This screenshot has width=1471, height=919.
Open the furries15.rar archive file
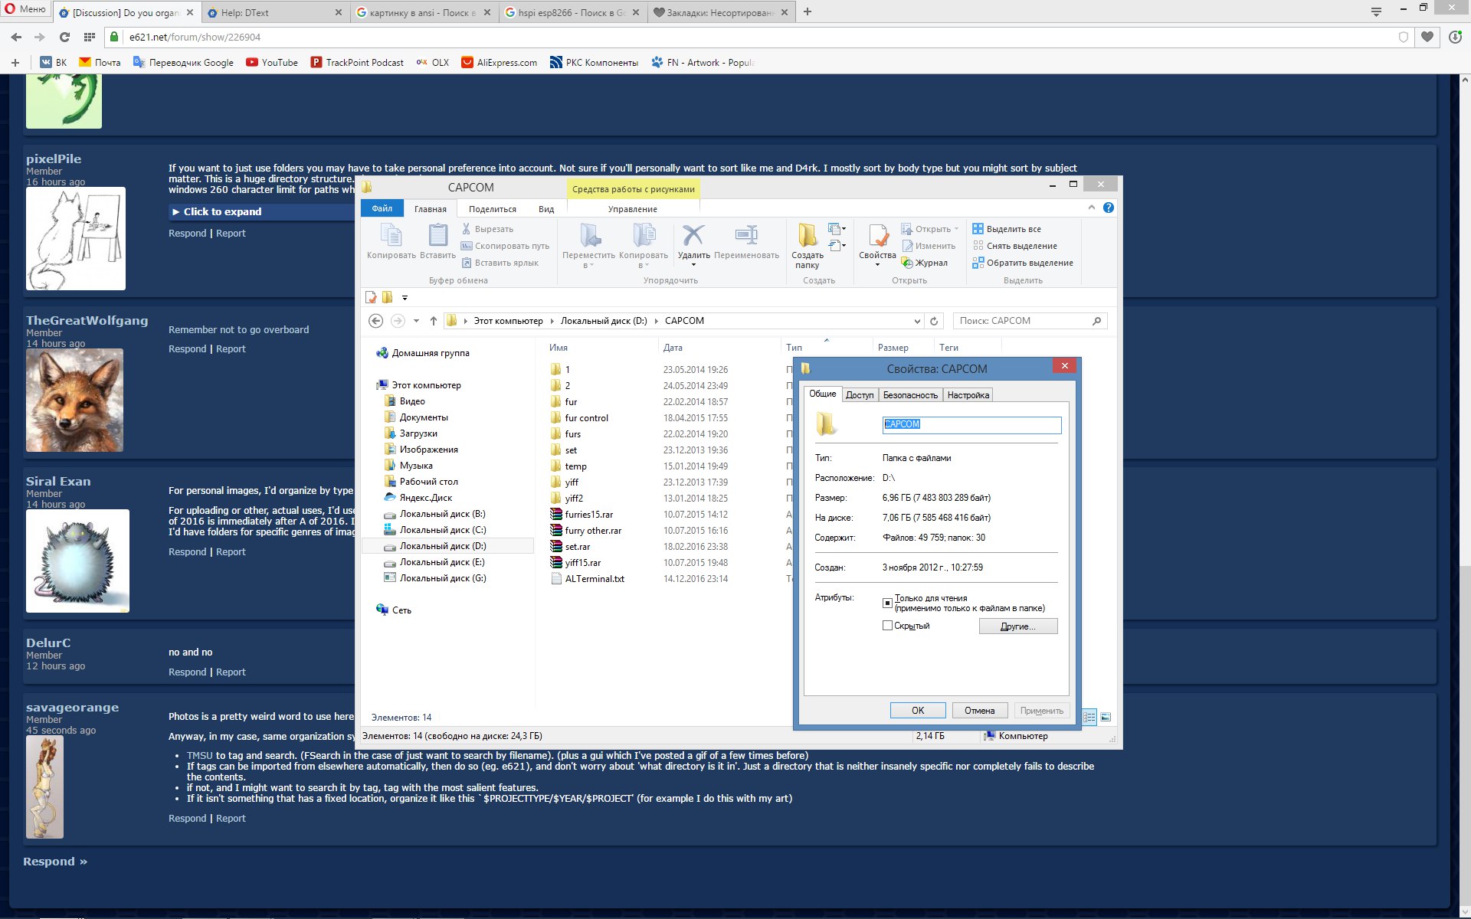click(588, 515)
